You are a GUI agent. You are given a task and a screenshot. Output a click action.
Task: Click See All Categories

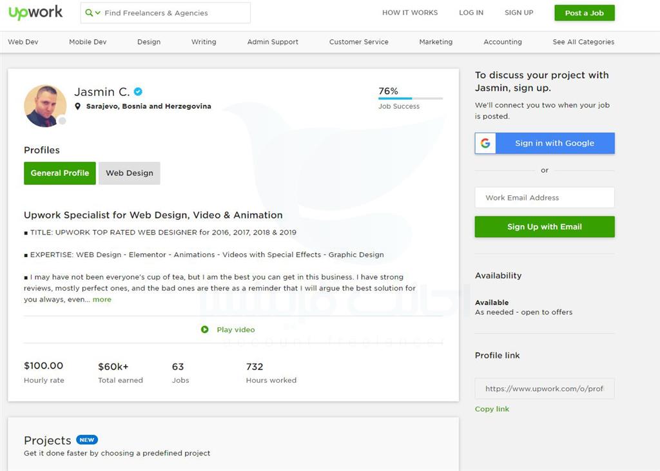click(x=583, y=42)
